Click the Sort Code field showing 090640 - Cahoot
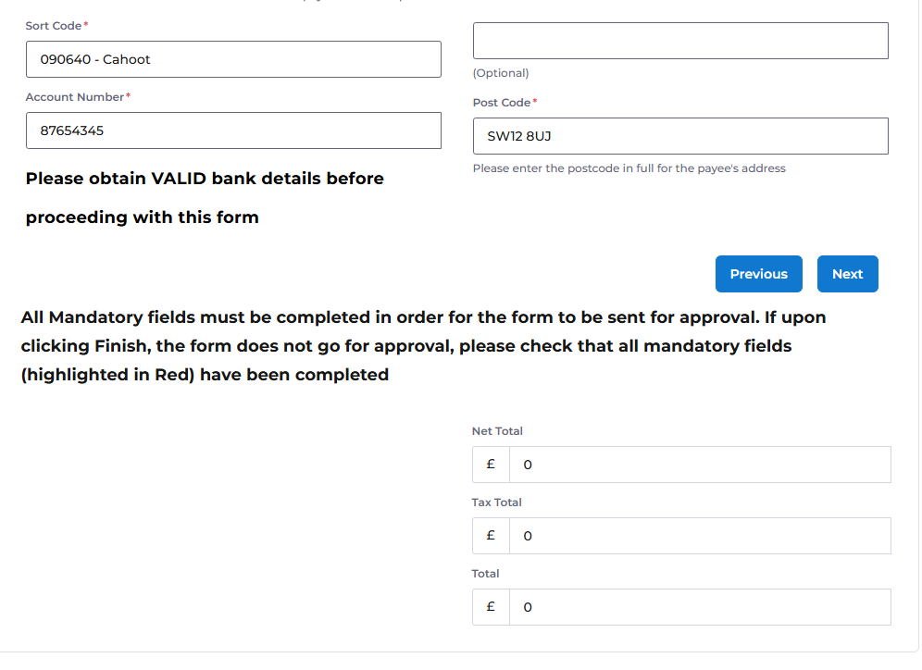Viewport: 922px width, 670px height. tap(233, 59)
